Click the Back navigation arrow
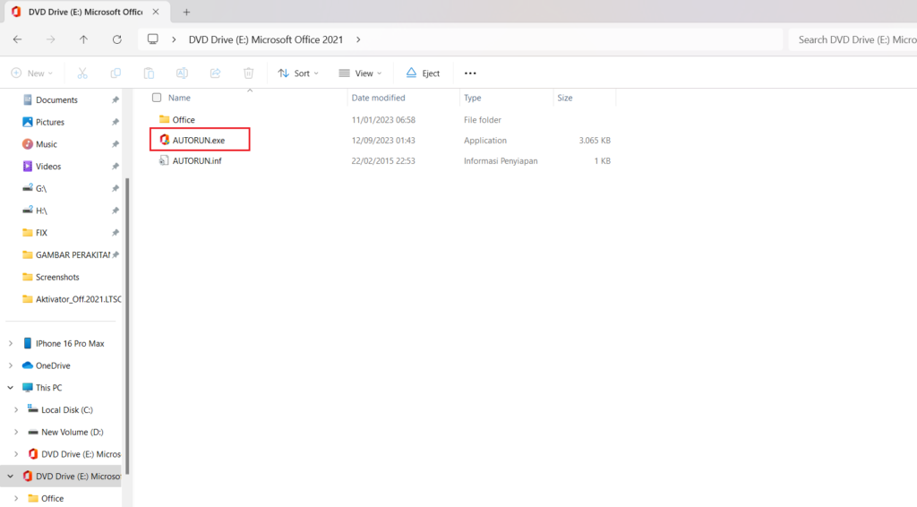The height and width of the screenshot is (507, 917). pos(18,39)
